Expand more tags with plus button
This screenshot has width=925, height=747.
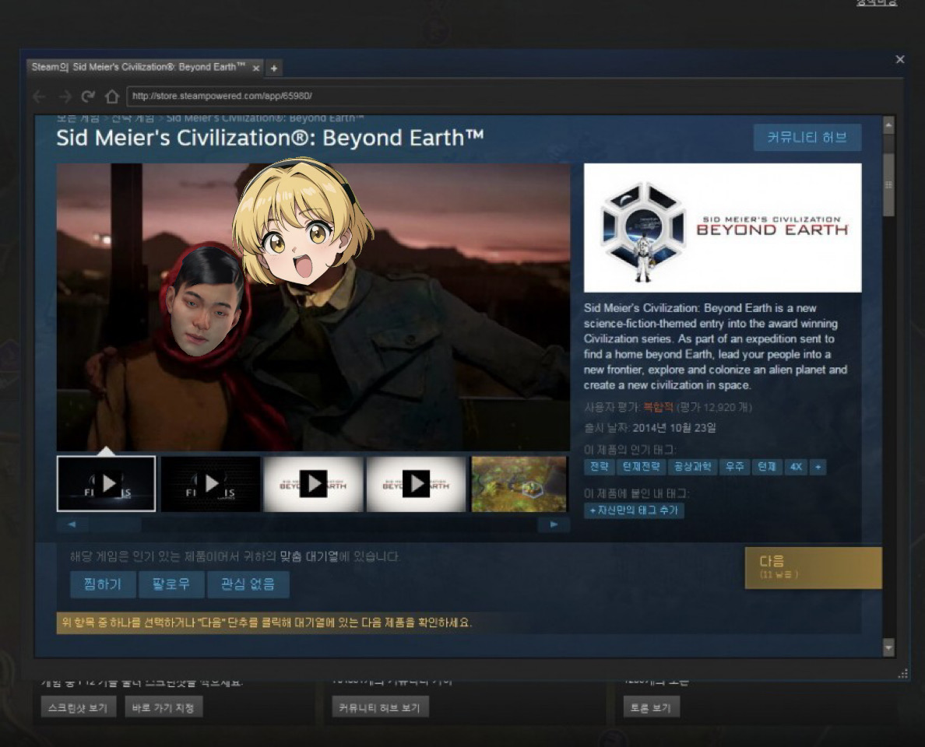tap(818, 467)
